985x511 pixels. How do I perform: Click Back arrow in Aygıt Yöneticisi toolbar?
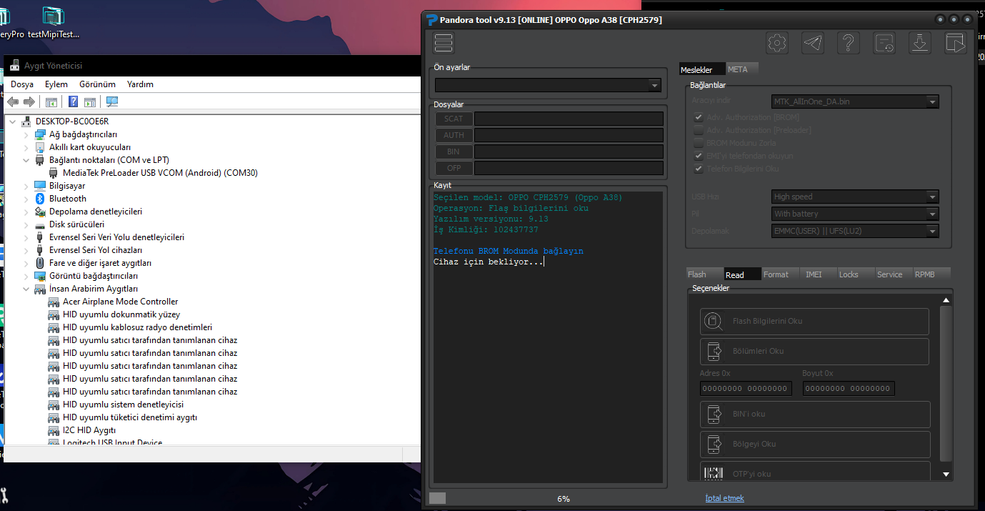pos(12,102)
